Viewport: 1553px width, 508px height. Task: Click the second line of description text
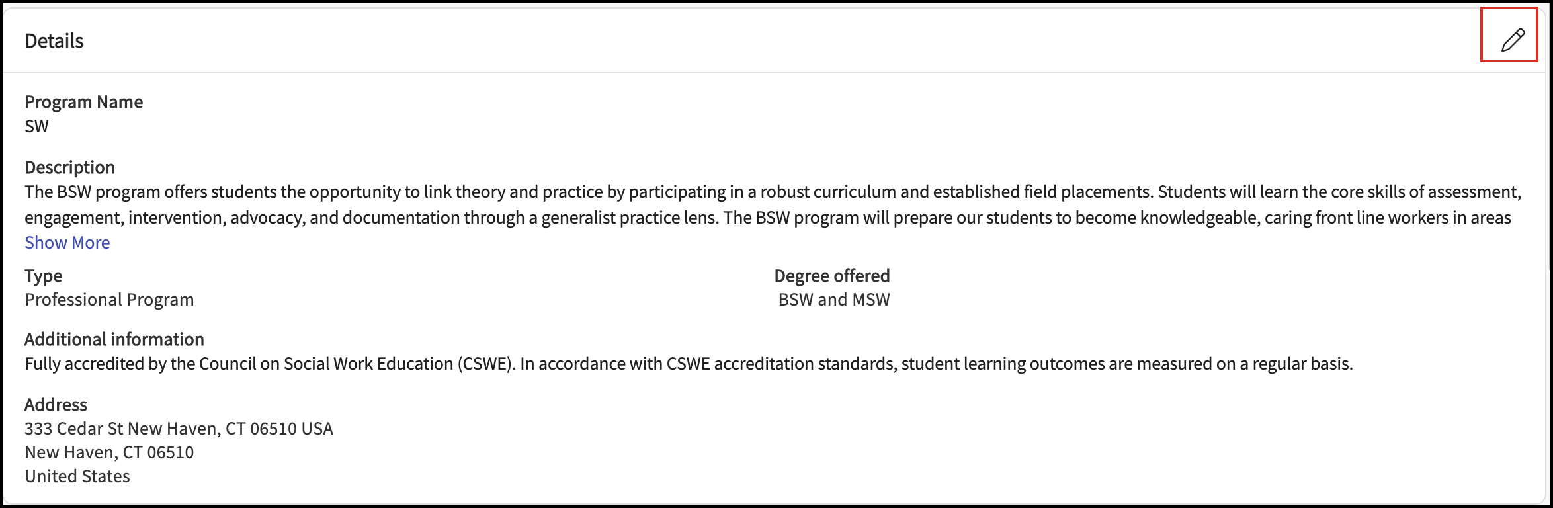[x=768, y=218]
